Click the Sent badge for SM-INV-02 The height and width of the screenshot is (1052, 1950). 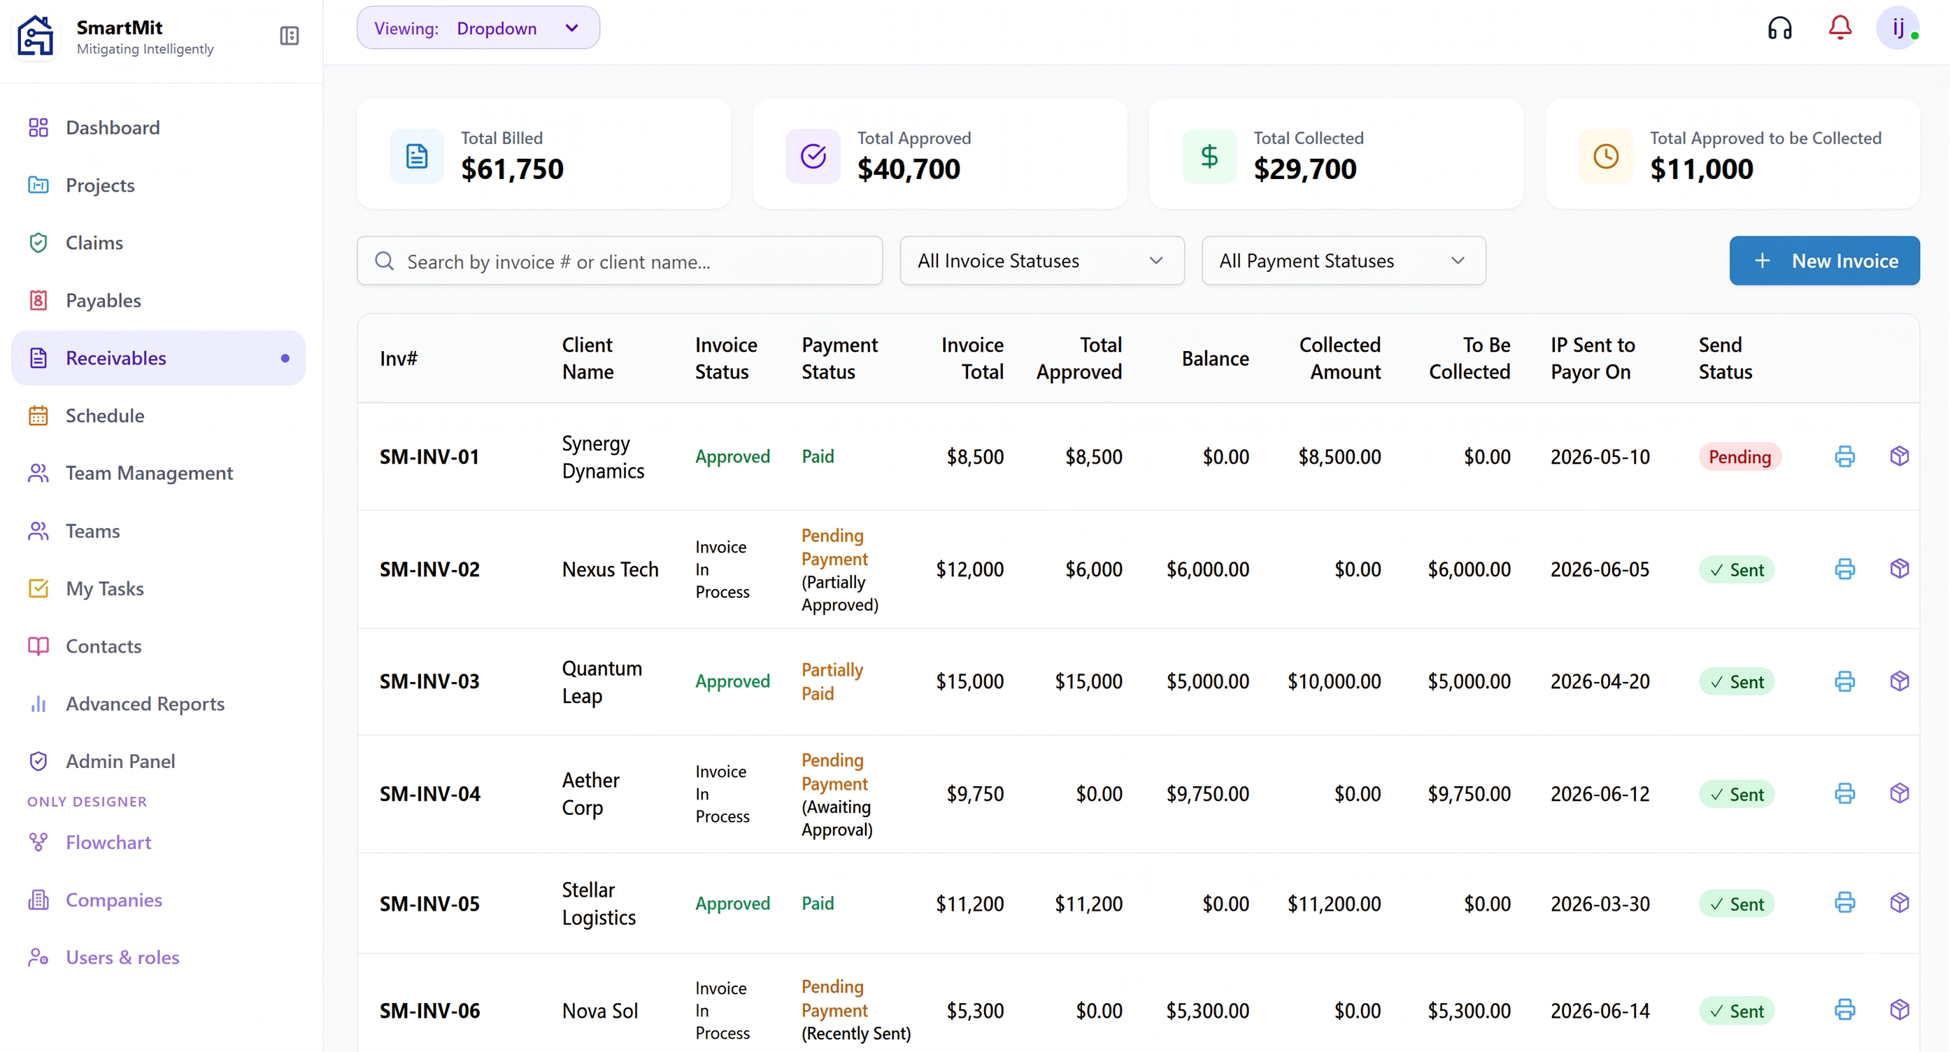pos(1737,570)
